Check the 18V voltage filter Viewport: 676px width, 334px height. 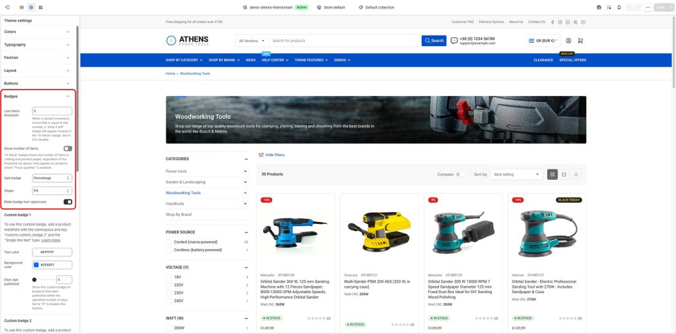tap(169, 277)
